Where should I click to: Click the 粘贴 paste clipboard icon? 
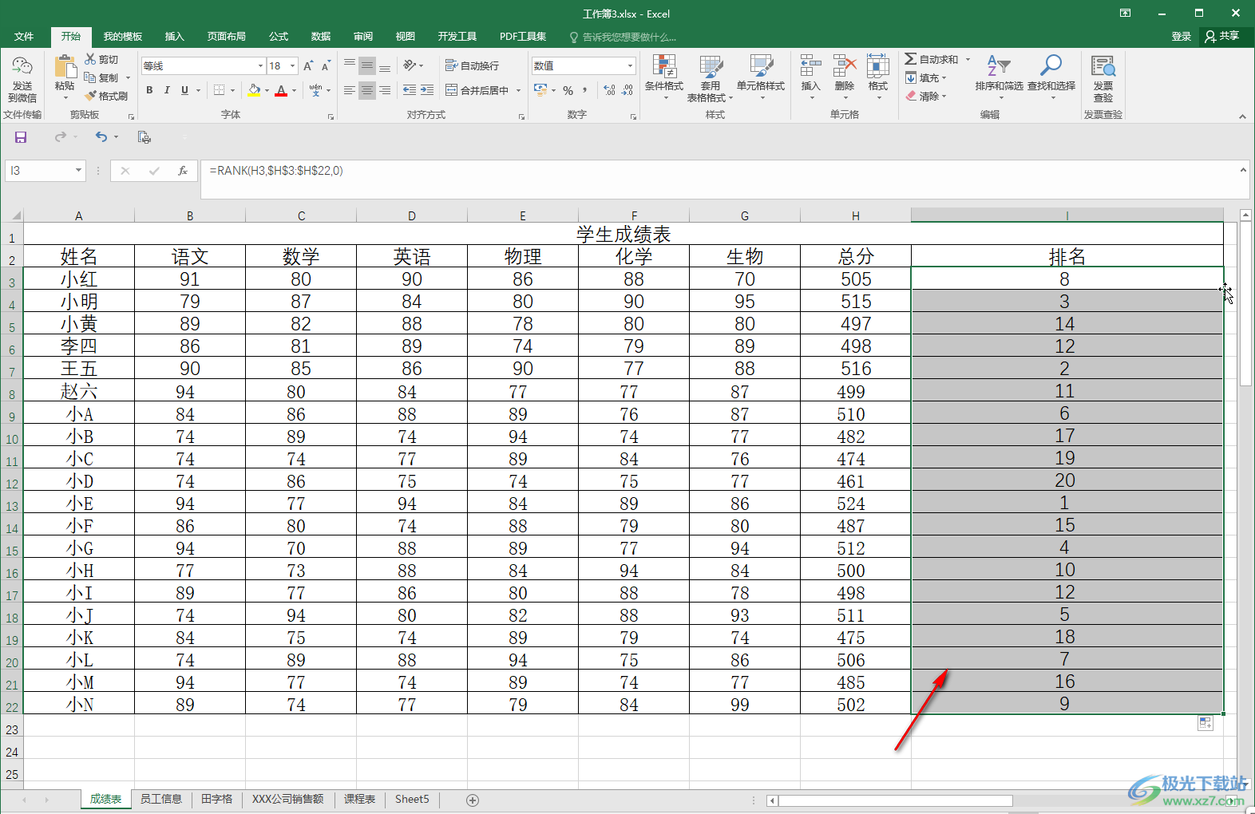[x=65, y=66]
